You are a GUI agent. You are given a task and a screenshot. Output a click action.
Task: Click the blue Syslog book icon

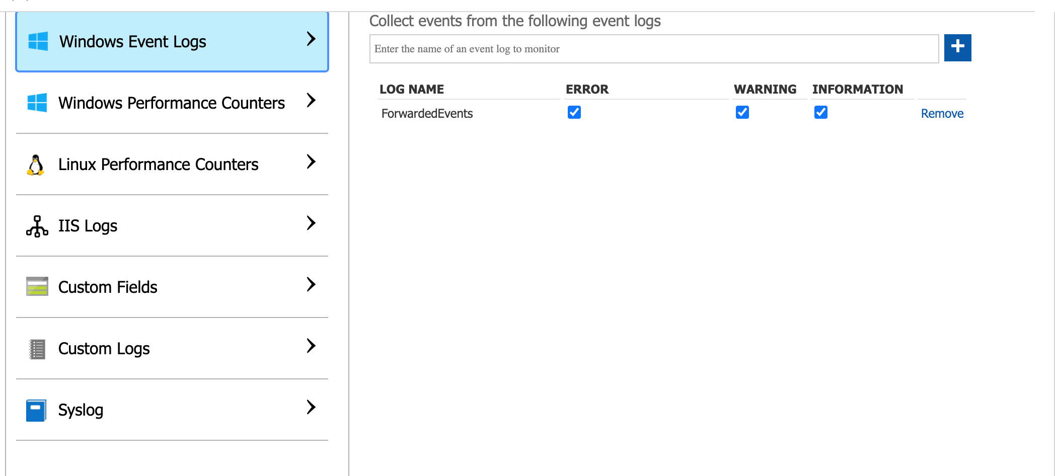[36, 411]
